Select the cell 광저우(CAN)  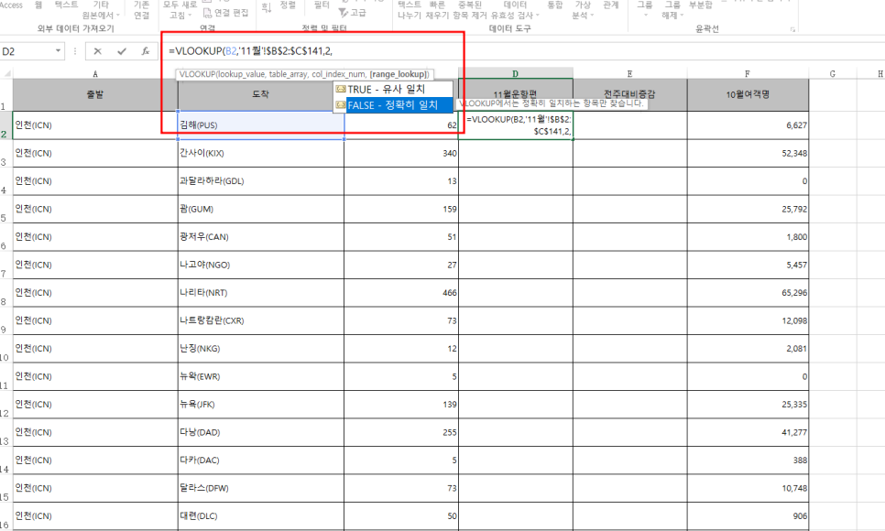click(x=260, y=237)
